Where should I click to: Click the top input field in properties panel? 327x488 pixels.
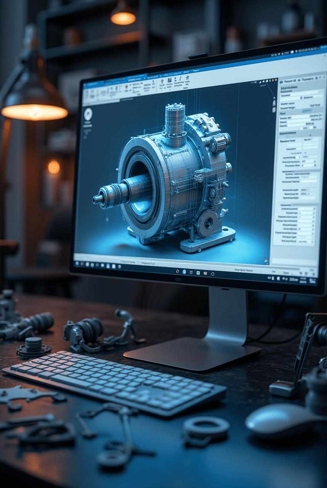pyautogui.click(x=305, y=92)
